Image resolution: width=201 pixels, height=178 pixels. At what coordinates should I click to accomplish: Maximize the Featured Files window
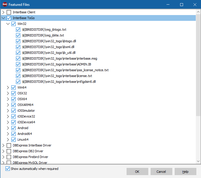[182, 5]
